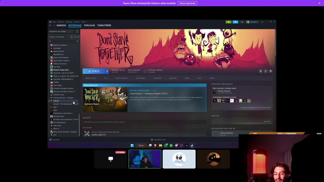The width and height of the screenshot is (324, 182).
Task: Click the library sort ascending arrow icon
Action: [71, 37]
